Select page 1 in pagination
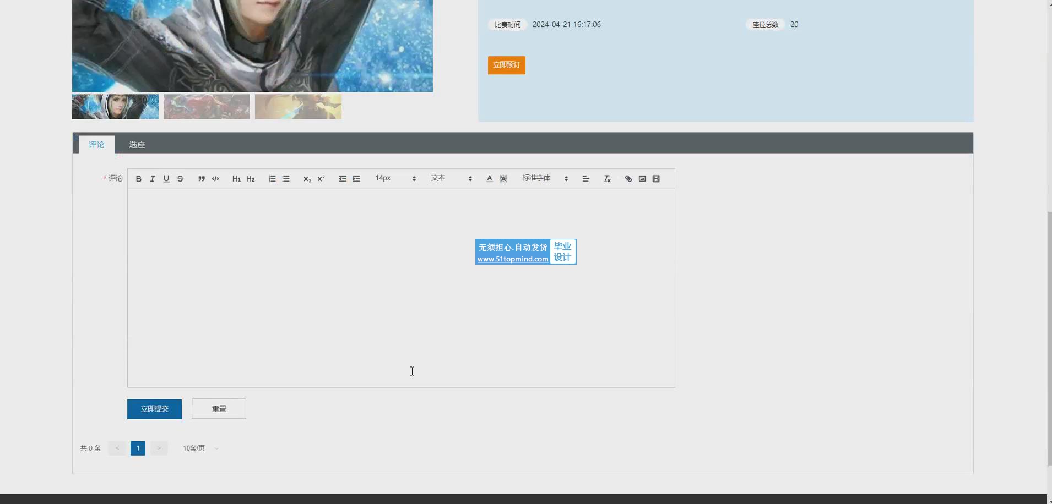Screen dimensions: 1052x504 [x=138, y=448]
